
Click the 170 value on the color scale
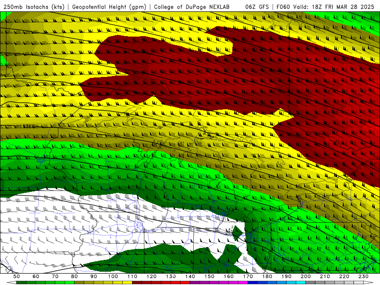point(248,276)
